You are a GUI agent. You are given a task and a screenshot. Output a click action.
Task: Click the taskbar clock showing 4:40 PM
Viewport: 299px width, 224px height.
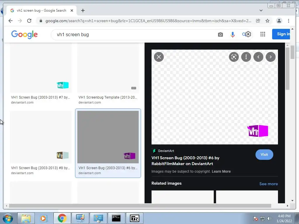point(284,218)
